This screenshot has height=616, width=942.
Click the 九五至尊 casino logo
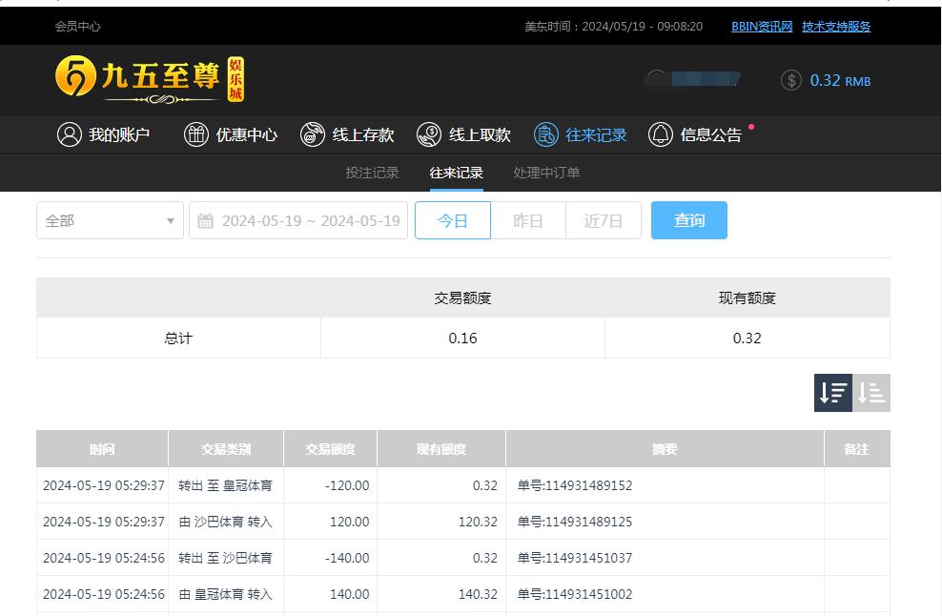click(150, 79)
